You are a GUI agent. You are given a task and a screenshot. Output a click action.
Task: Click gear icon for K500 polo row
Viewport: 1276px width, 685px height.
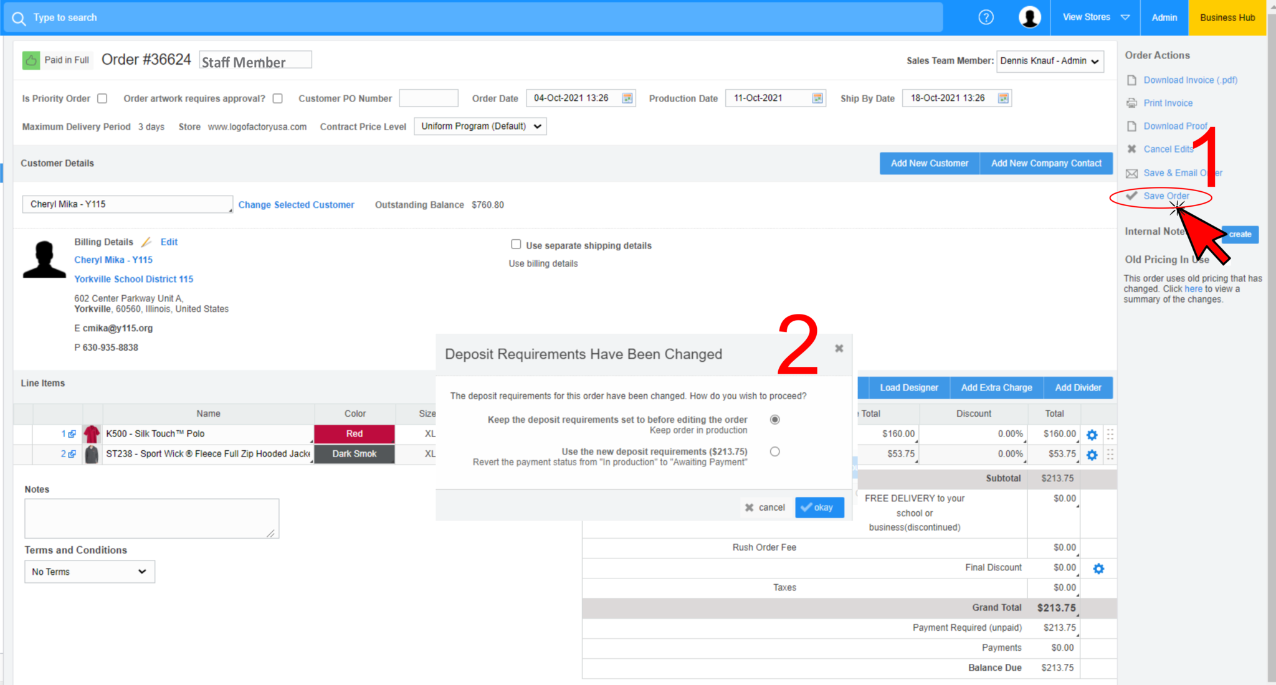pyautogui.click(x=1092, y=435)
